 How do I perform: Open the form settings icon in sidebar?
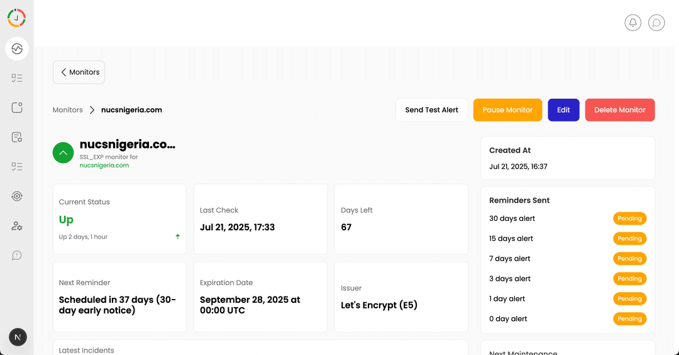tap(17, 137)
